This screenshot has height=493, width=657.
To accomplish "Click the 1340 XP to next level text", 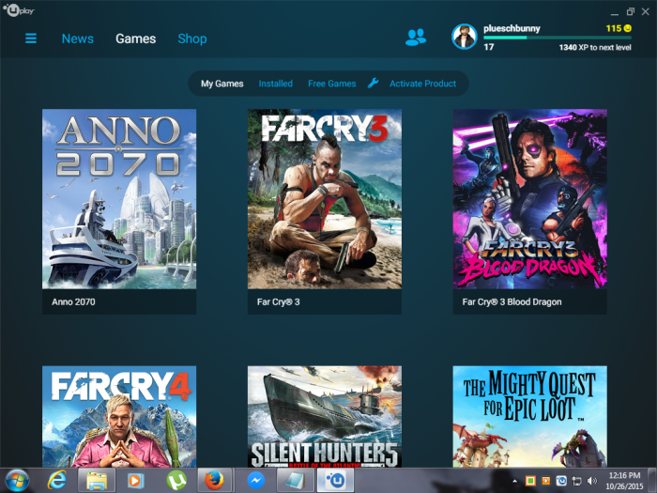I will click(595, 47).
